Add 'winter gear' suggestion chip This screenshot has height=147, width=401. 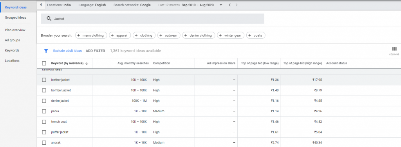click(x=231, y=35)
